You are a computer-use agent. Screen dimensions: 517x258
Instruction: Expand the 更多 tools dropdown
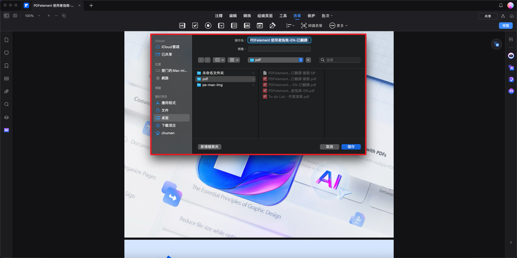[x=338, y=26]
